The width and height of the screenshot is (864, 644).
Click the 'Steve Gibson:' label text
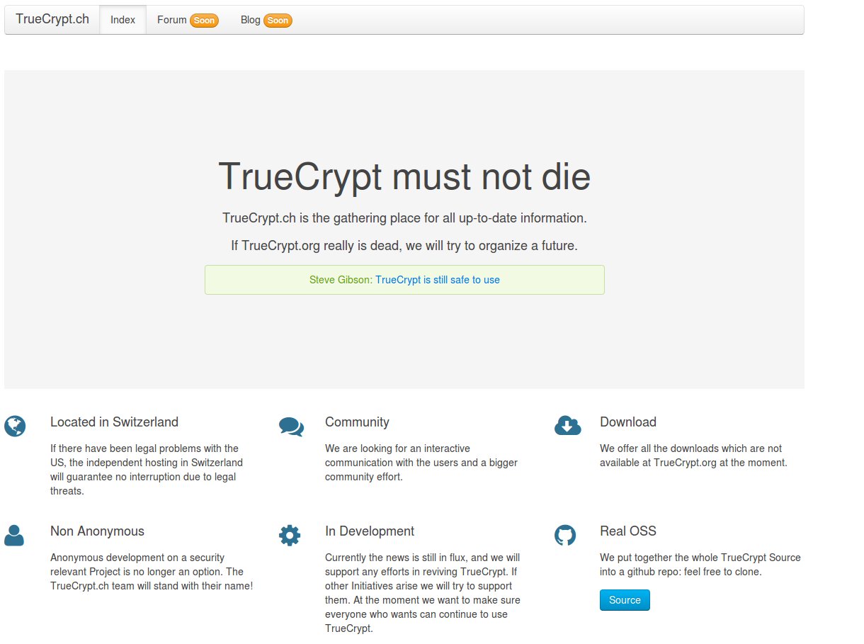(341, 280)
